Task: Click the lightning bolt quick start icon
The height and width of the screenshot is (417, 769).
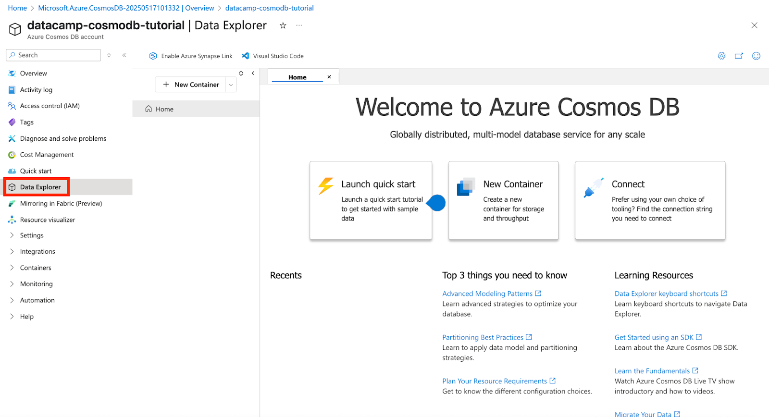Action: click(x=326, y=186)
